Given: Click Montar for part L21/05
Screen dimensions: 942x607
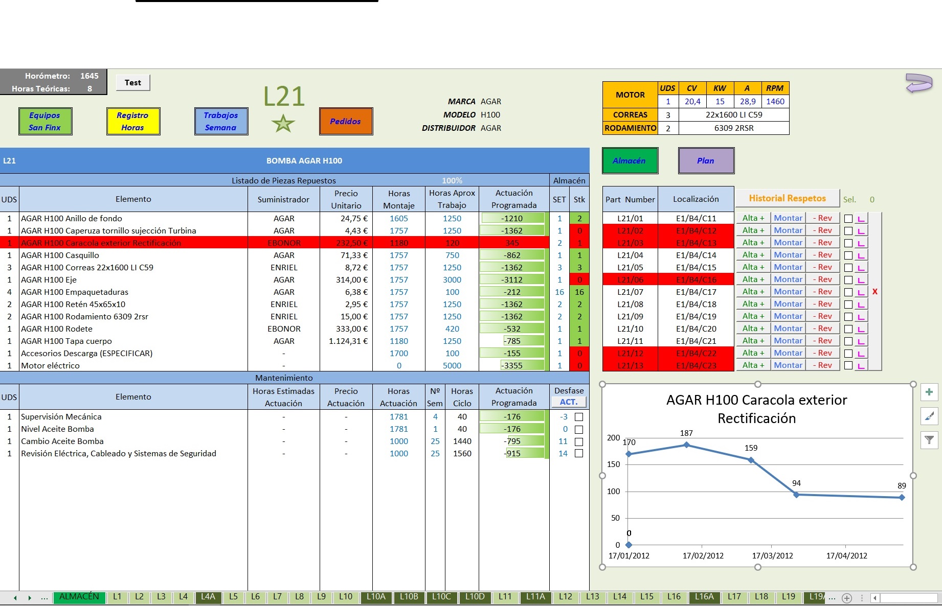Looking at the screenshot, I should pyautogui.click(x=788, y=267).
